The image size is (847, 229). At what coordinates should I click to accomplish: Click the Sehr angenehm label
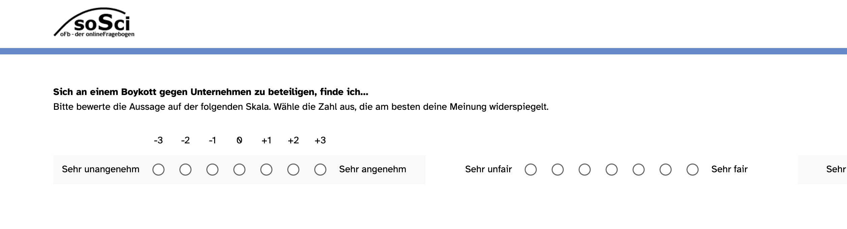[373, 169]
